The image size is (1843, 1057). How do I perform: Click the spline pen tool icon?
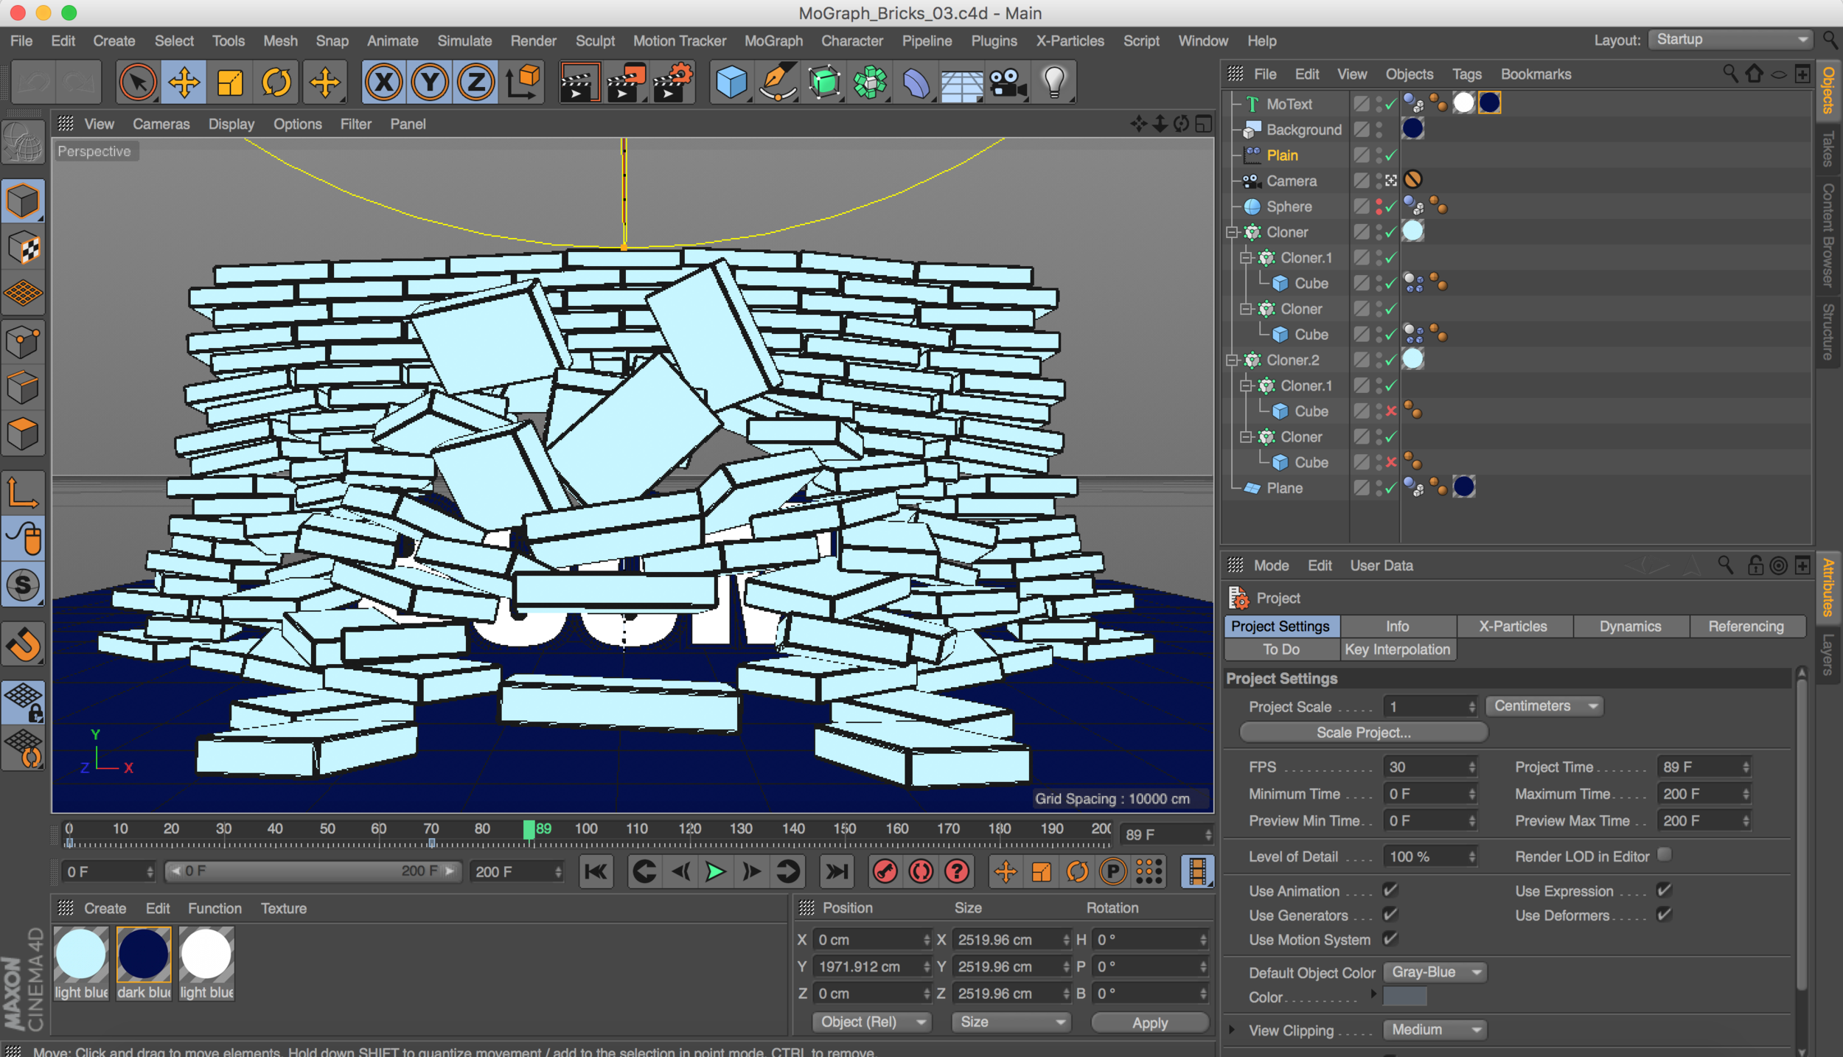pos(777,82)
